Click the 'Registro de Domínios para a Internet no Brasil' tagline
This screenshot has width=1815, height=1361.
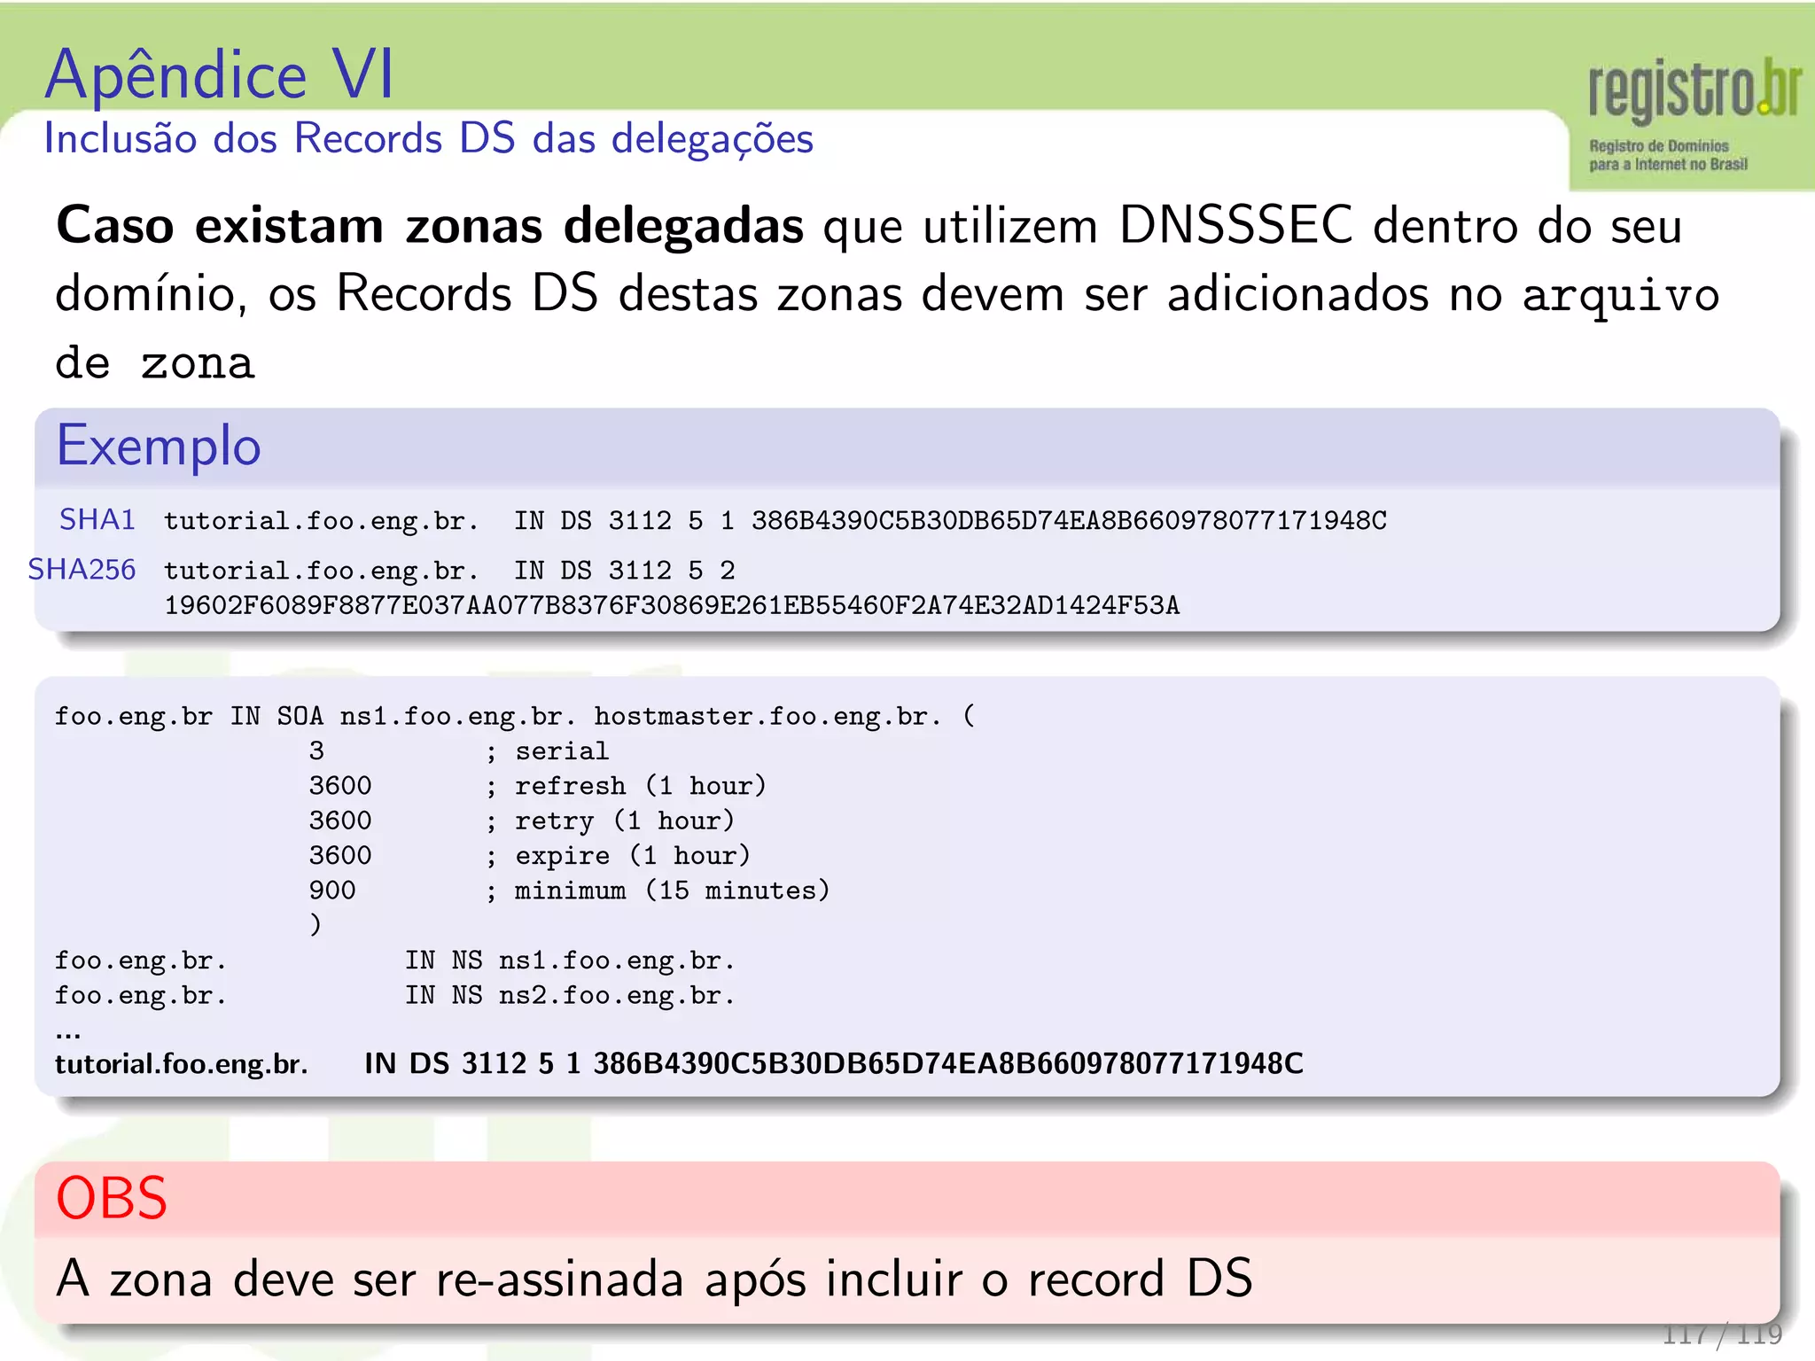click(x=1668, y=155)
